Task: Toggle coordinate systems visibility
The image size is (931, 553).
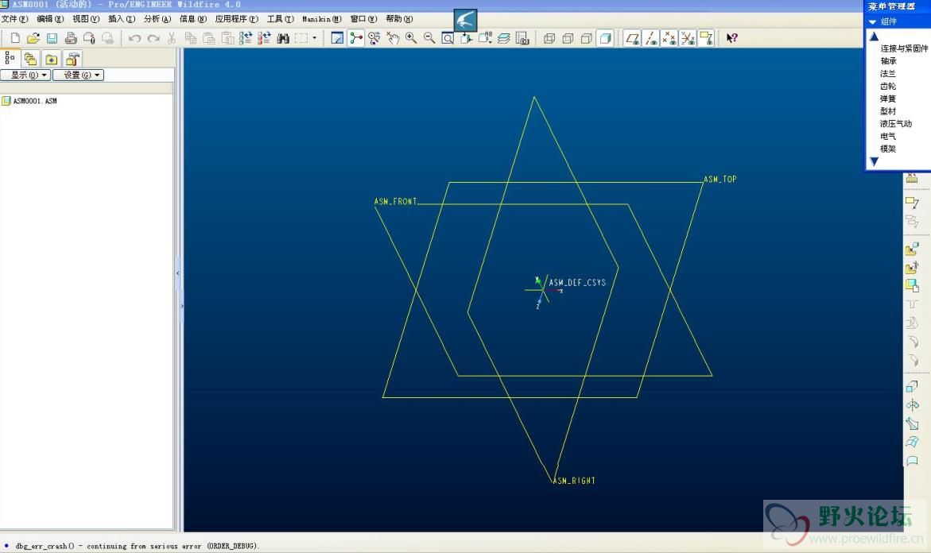Action: pos(688,39)
